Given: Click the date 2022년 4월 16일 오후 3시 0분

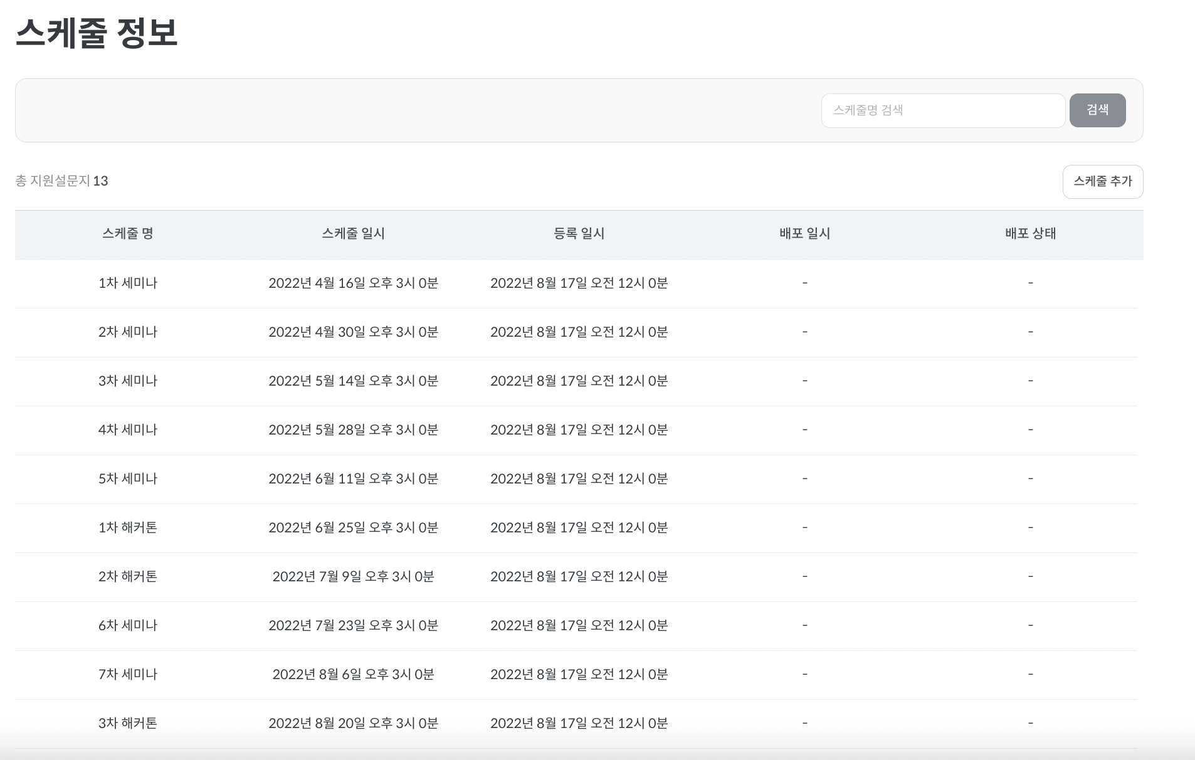Looking at the screenshot, I should [x=354, y=283].
